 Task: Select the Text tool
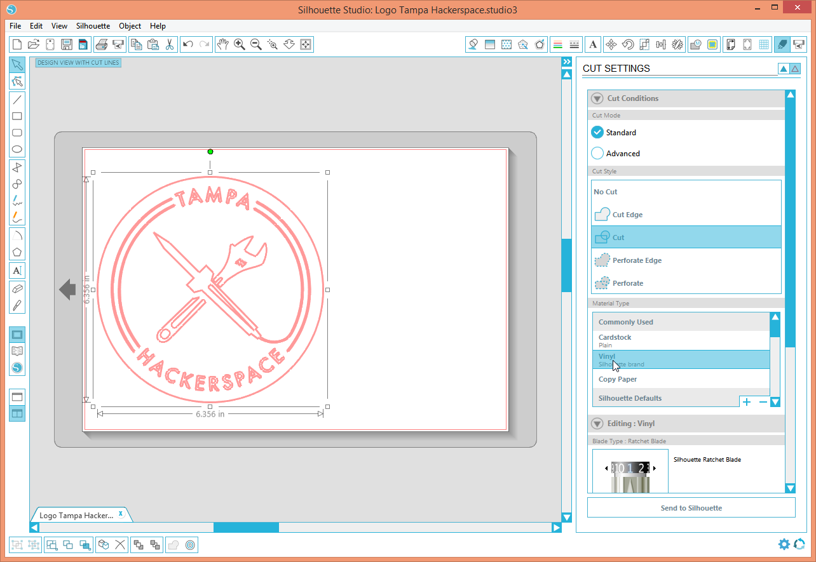point(17,270)
